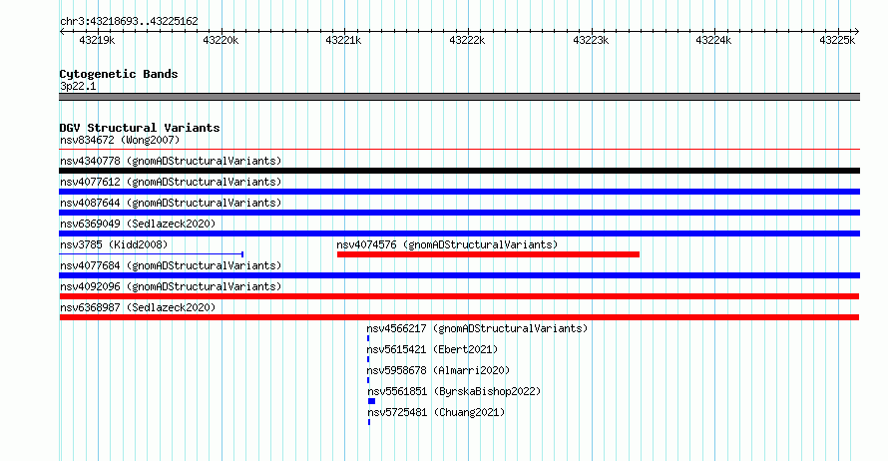Open nsv4092096 gnomAD variant label

click(171, 286)
